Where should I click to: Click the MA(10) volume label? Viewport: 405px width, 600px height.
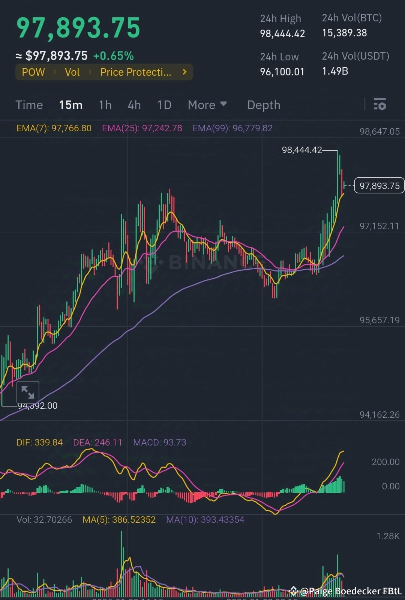point(205,520)
